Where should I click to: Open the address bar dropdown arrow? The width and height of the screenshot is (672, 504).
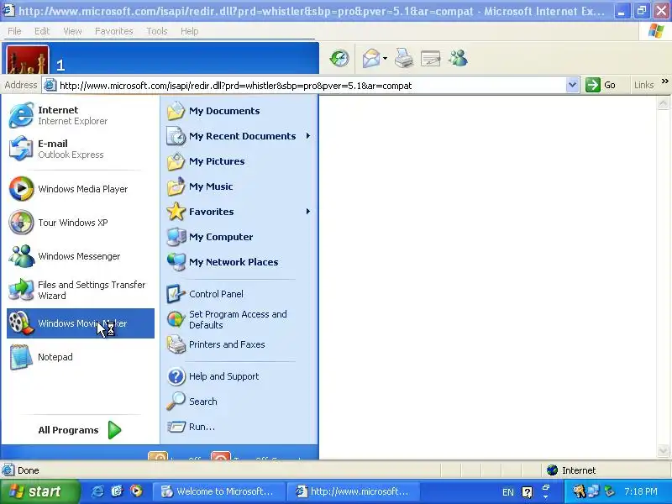point(572,85)
